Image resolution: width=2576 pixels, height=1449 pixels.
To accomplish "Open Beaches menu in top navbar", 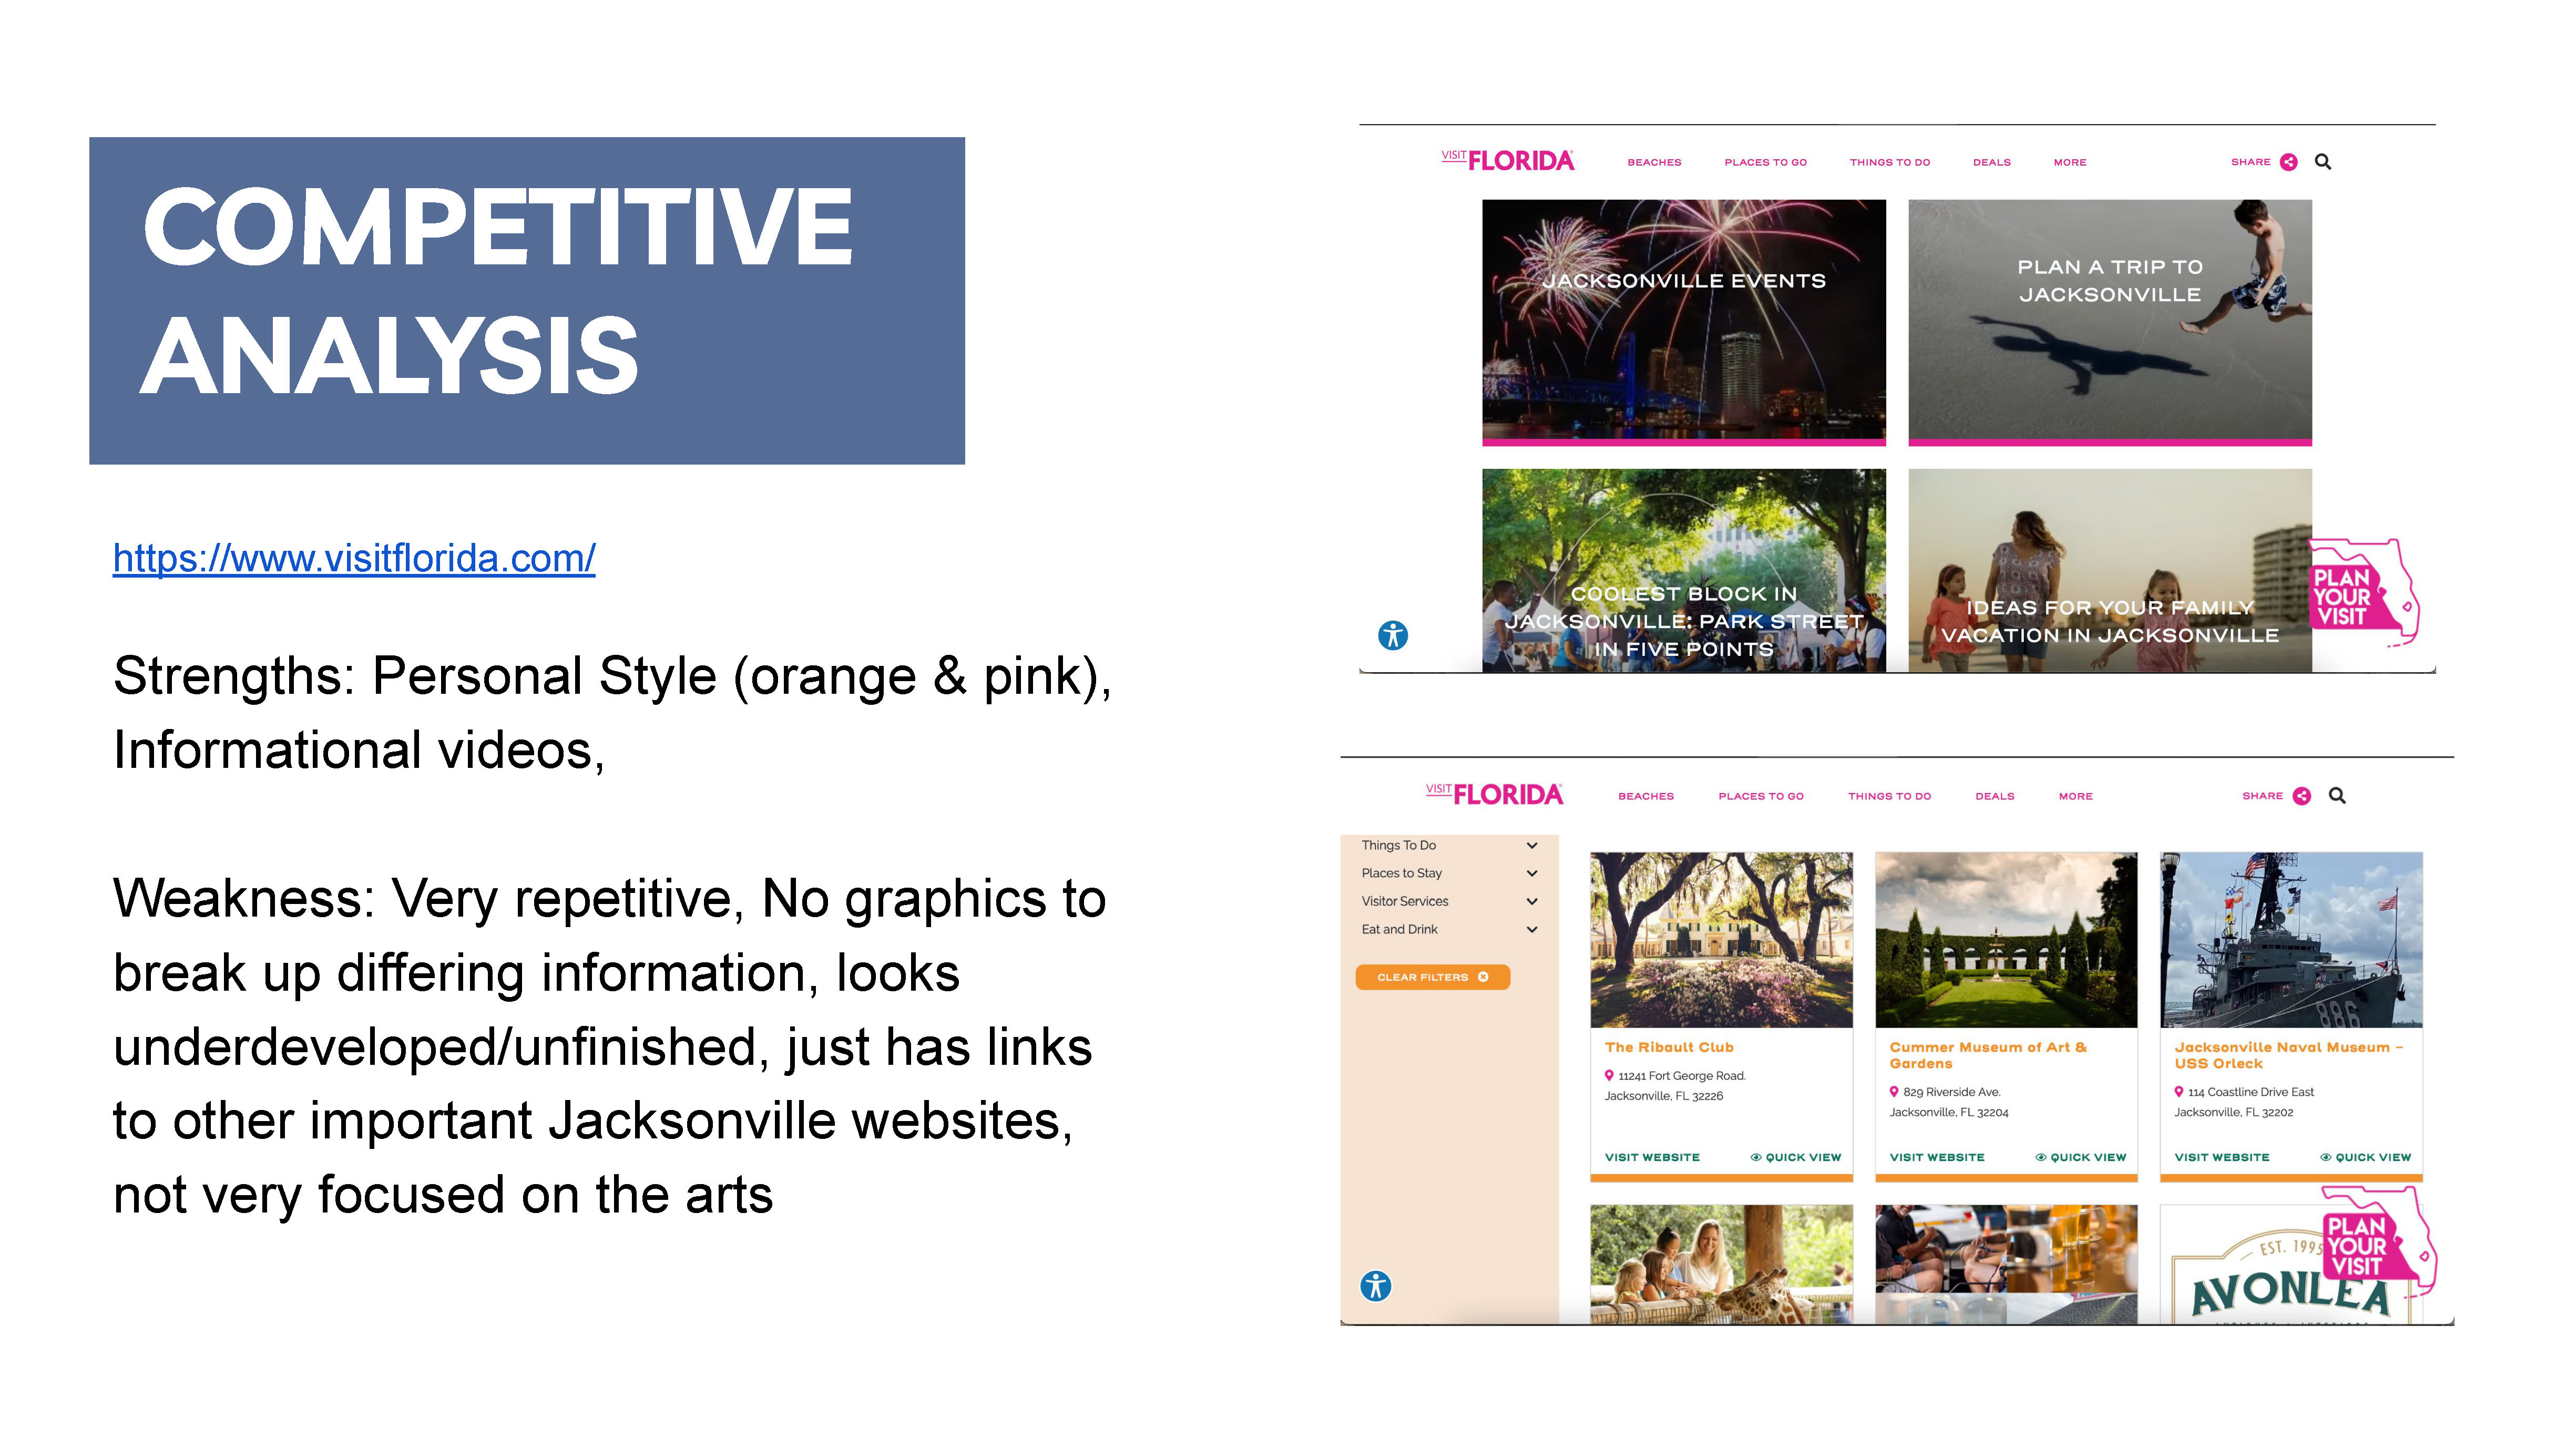I will [x=1654, y=162].
